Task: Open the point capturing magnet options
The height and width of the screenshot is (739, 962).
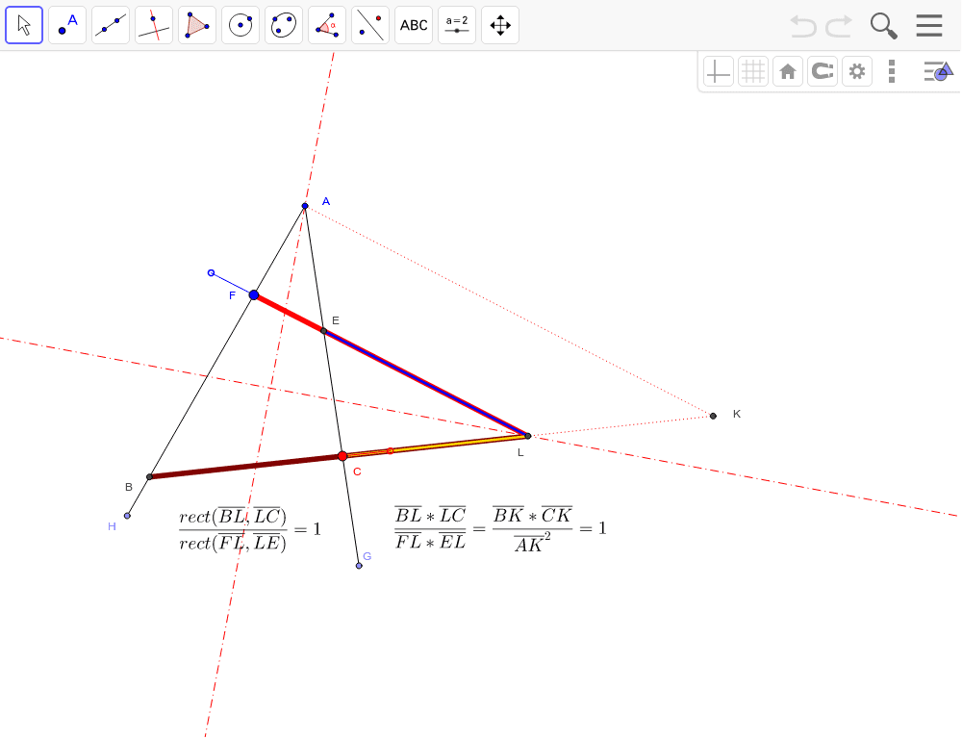Action: pyautogui.click(x=823, y=72)
